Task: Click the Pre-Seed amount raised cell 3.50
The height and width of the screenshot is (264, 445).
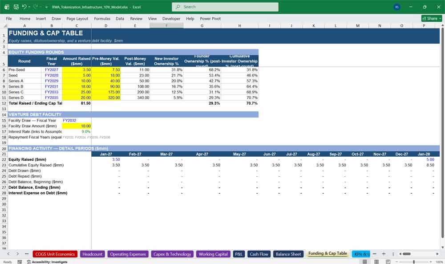Action: (x=77, y=70)
